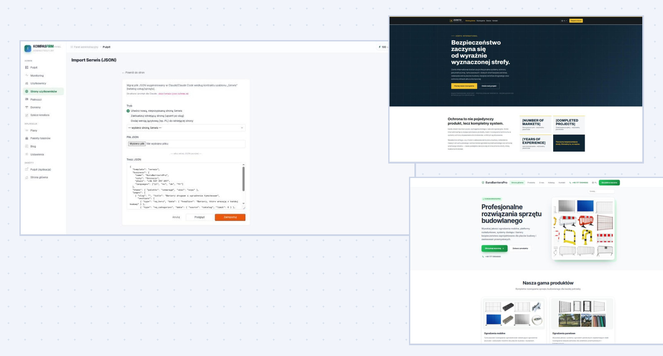Click the orange Zaimportuj button
The height and width of the screenshot is (356, 663).
tap(230, 217)
